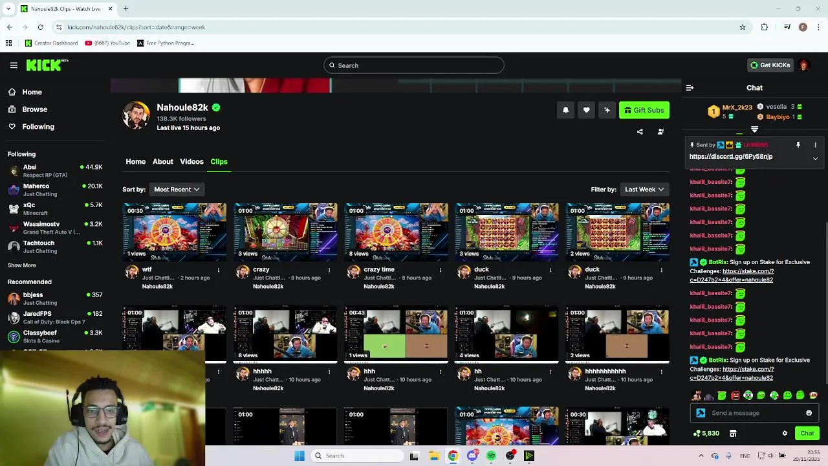Click the user icon beside the share icon

[660, 131]
